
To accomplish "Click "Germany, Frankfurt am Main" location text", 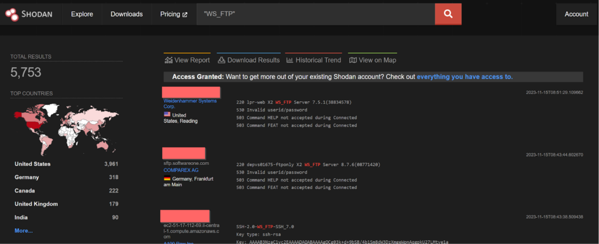I will pyautogui.click(x=188, y=181).
